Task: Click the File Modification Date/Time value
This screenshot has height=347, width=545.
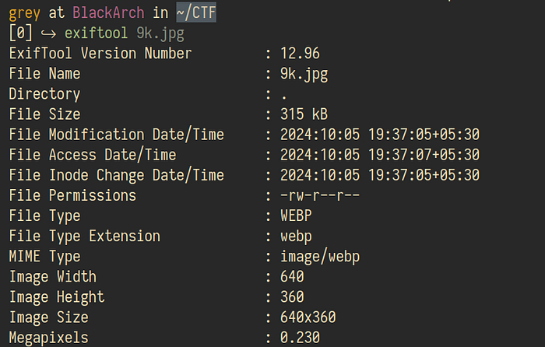Action: click(380, 135)
